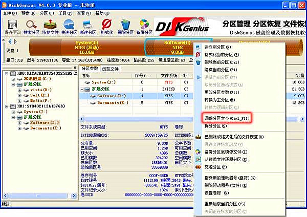
Task: Choose 拆分分区 from context menu
Action: tap(239, 126)
